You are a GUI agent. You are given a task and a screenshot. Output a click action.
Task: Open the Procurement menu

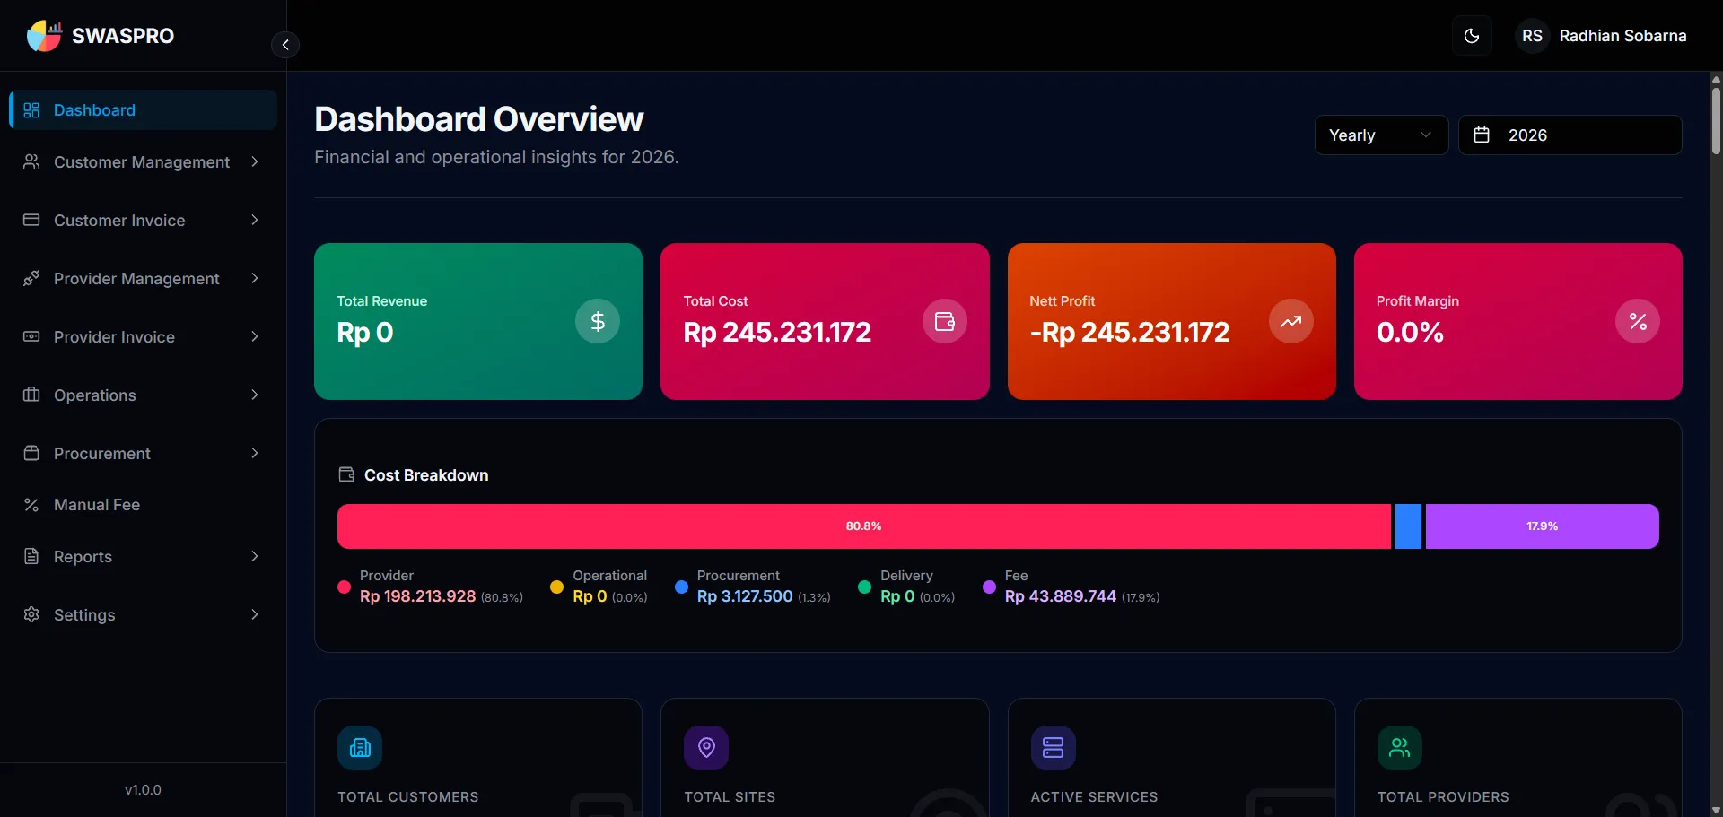click(x=144, y=454)
